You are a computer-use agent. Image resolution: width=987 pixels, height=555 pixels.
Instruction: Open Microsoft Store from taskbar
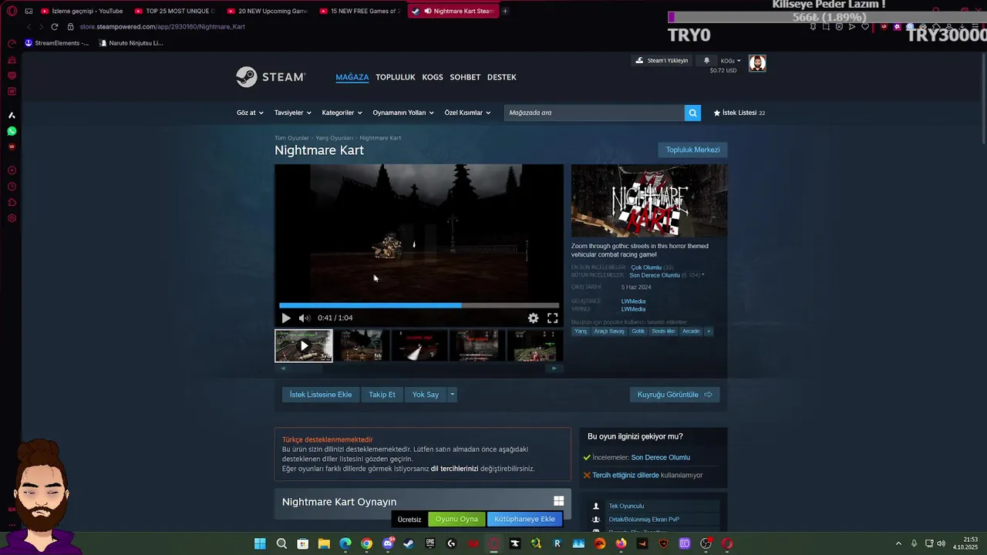pyautogui.click(x=303, y=543)
